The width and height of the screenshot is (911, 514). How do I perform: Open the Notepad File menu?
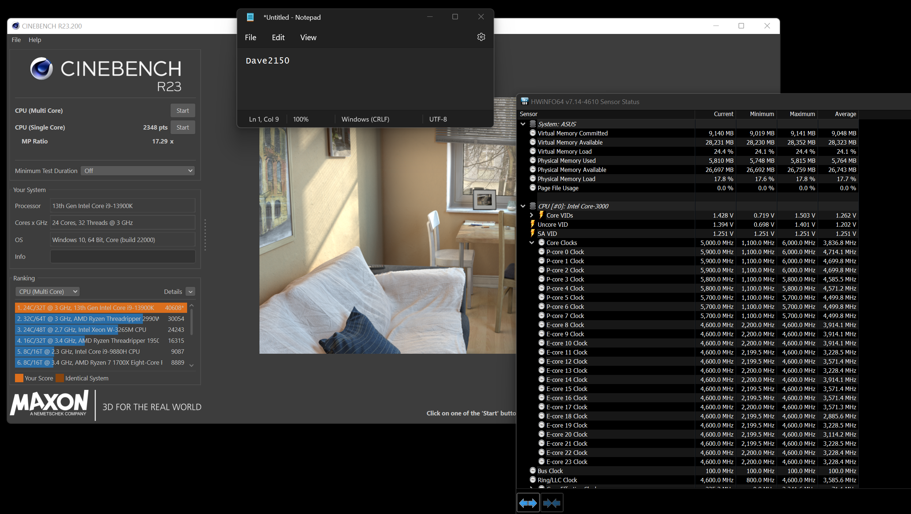250,38
